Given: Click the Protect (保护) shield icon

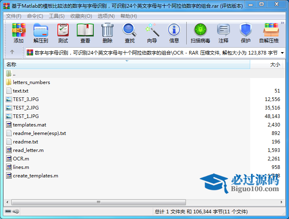Looking at the screenshot, I should [x=246, y=33].
